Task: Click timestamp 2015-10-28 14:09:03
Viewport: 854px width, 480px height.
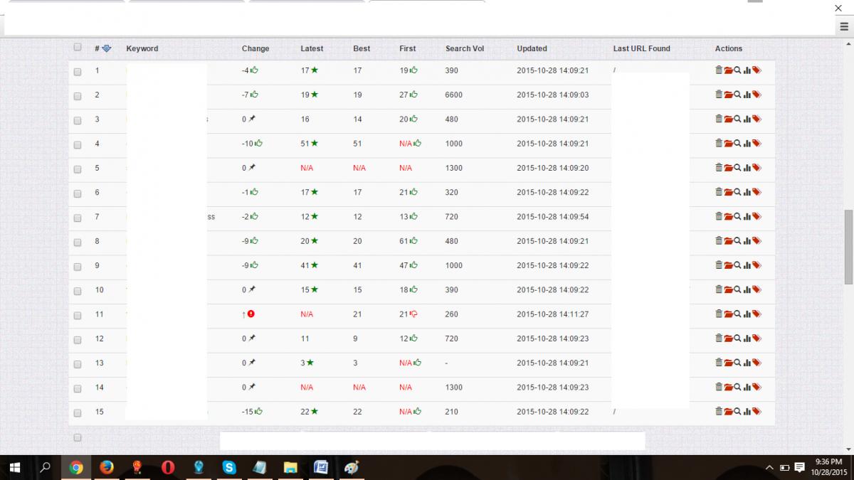Action: click(553, 95)
